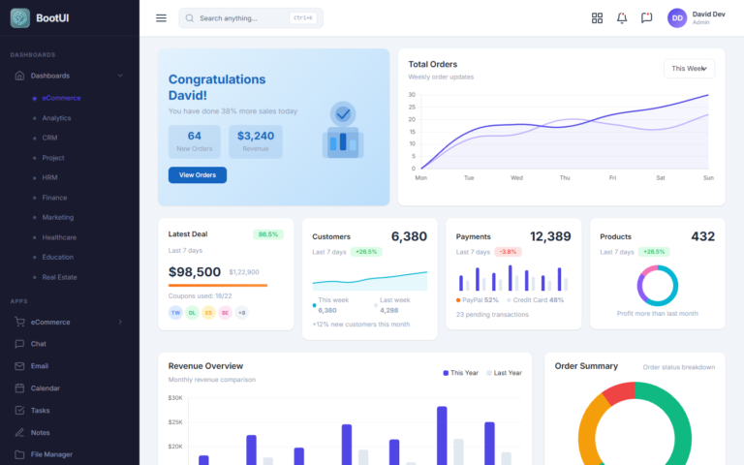Viewport: 744px width, 465px height.
Task: Click the Email envelope icon
Action: [19, 366]
